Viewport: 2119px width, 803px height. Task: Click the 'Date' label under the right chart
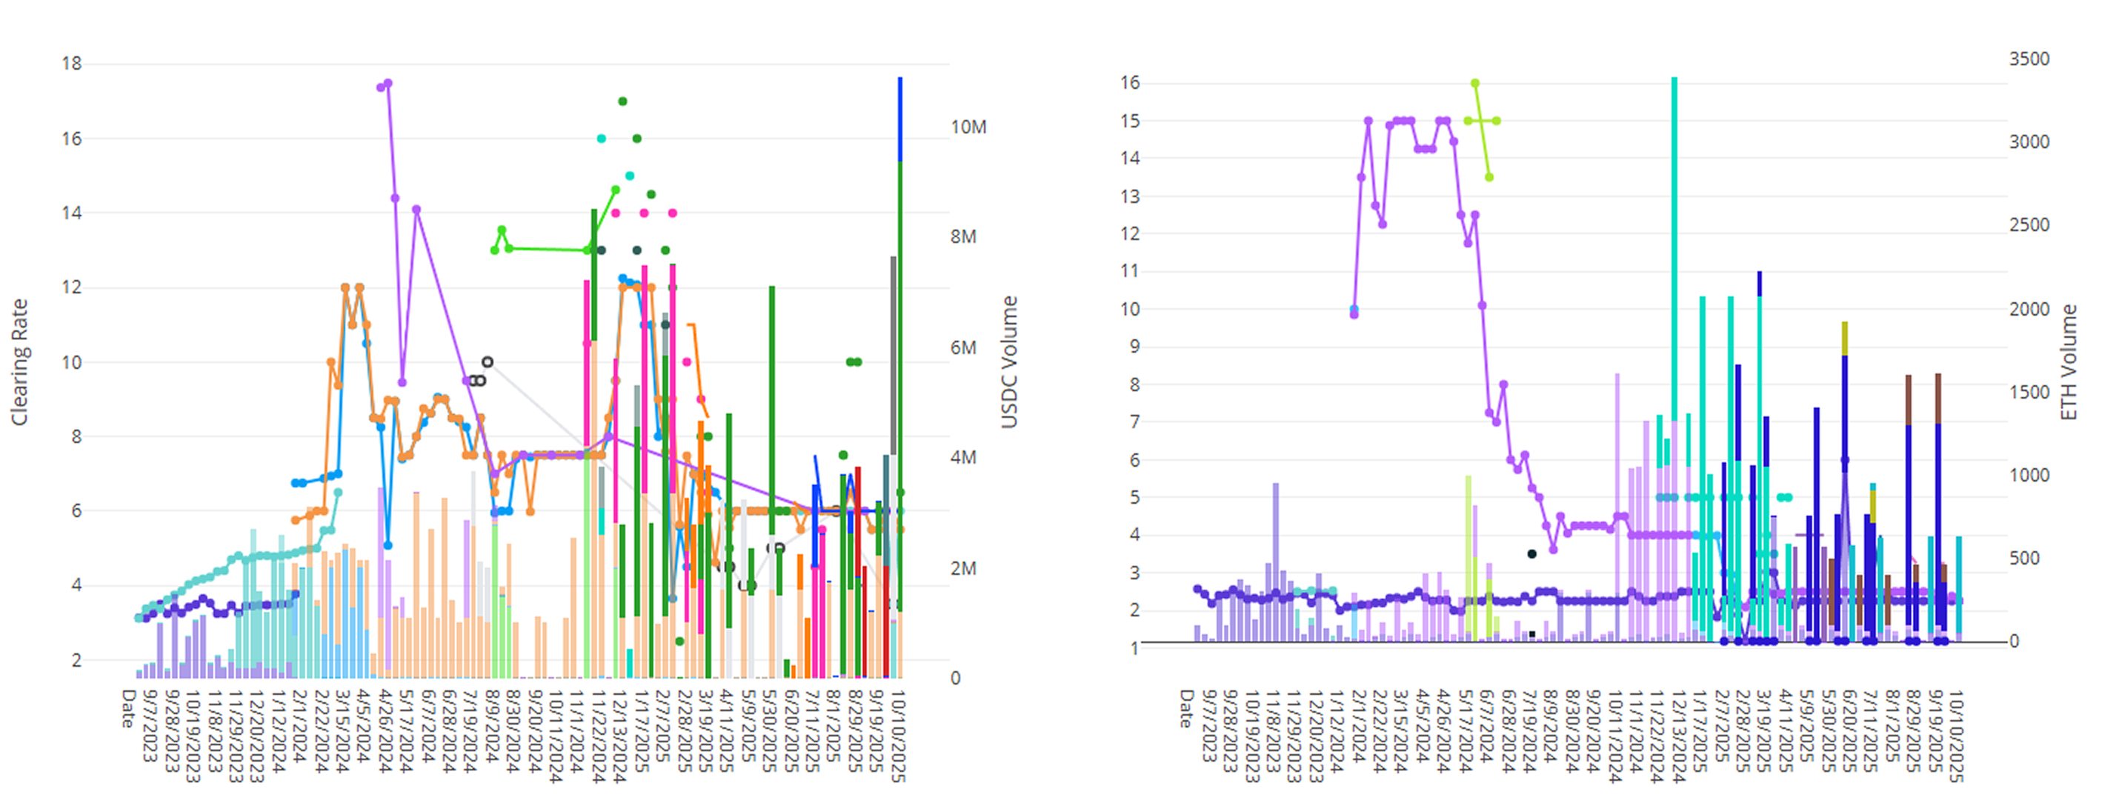pos(1185,708)
